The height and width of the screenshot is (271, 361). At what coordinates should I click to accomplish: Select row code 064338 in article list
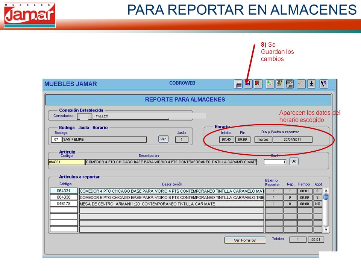pos(64,197)
